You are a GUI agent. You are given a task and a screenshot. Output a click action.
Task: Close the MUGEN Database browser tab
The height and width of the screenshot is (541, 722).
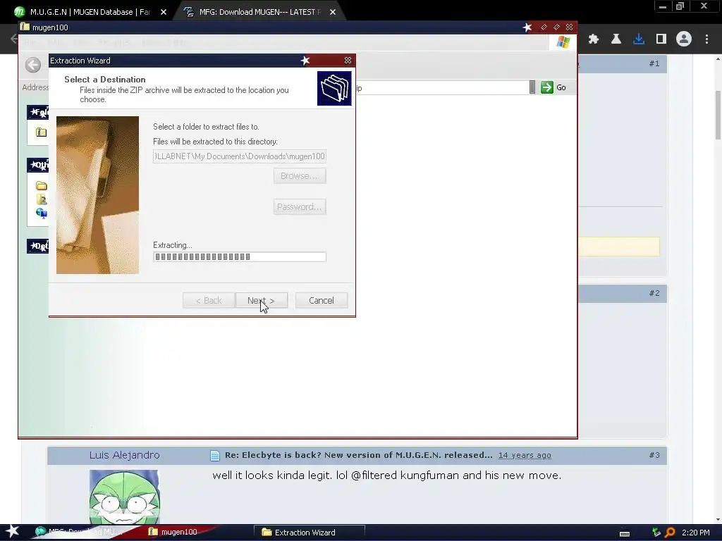click(164, 12)
